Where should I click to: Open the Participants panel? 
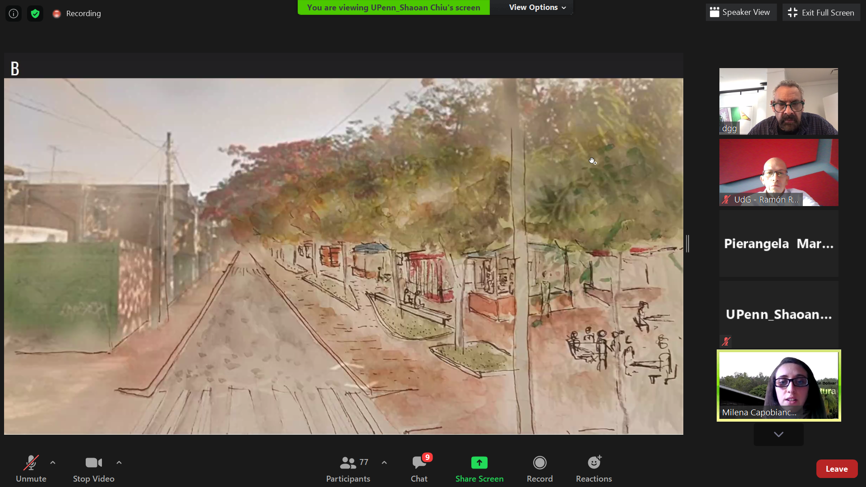coord(348,469)
